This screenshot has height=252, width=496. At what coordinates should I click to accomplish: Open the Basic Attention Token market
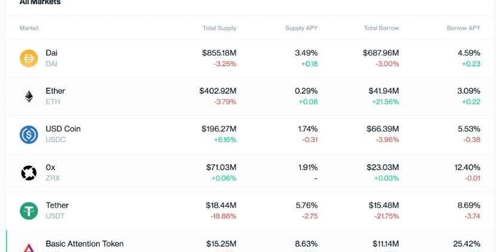click(84, 244)
